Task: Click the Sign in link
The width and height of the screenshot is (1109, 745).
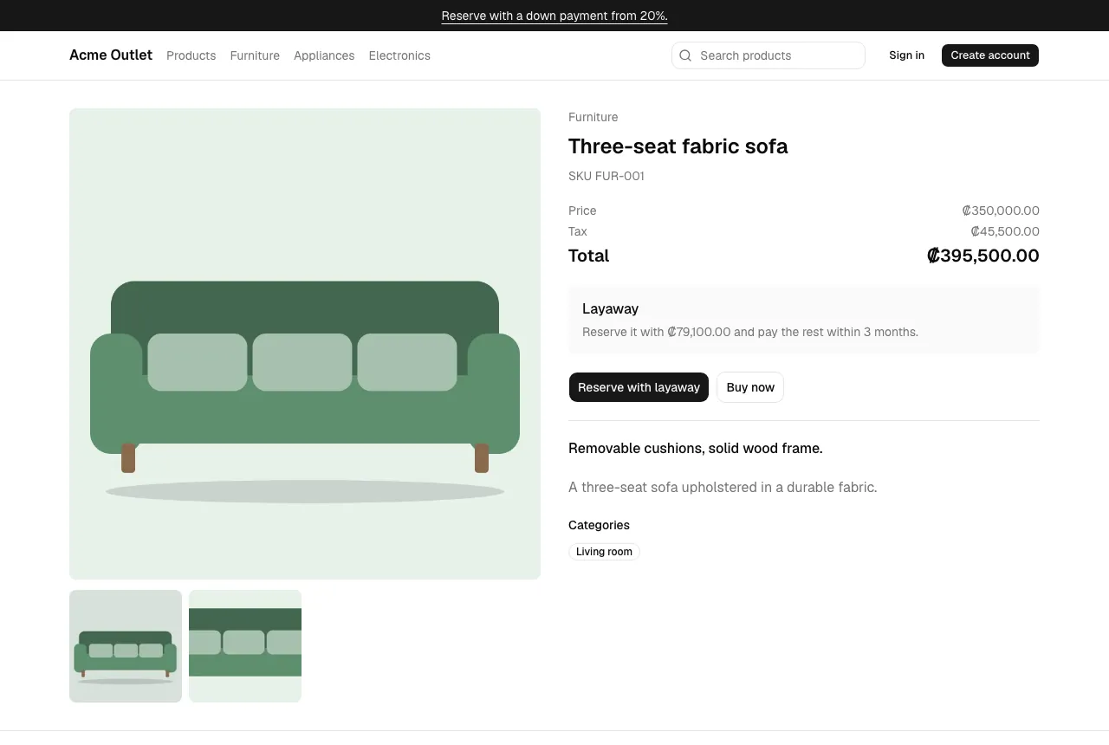Action: (906, 55)
